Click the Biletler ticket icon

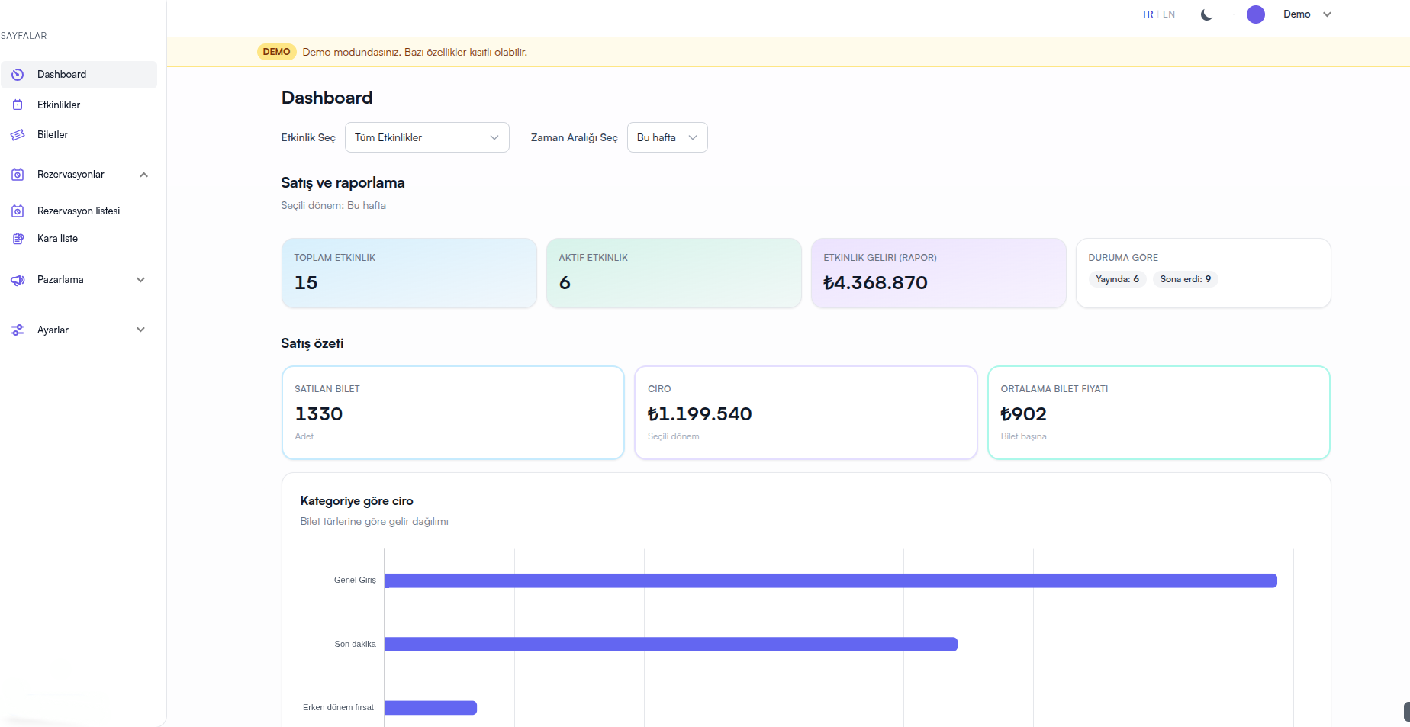pyautogui.click(x=18, y=135)
